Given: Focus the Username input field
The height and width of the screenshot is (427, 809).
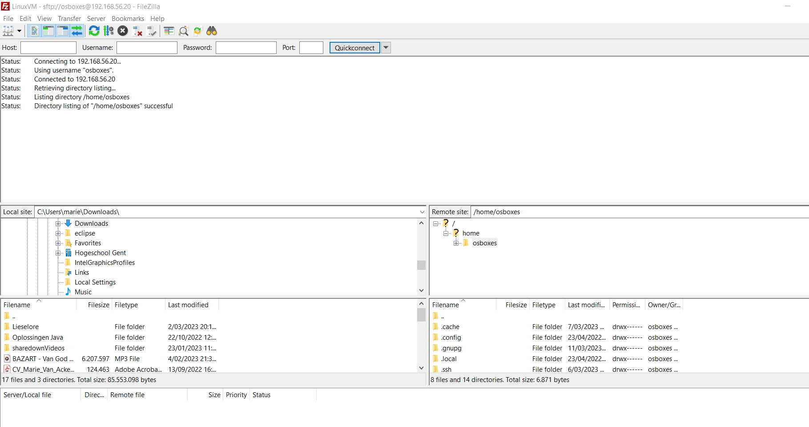Looking at the screenshot, I should (147, 48).
